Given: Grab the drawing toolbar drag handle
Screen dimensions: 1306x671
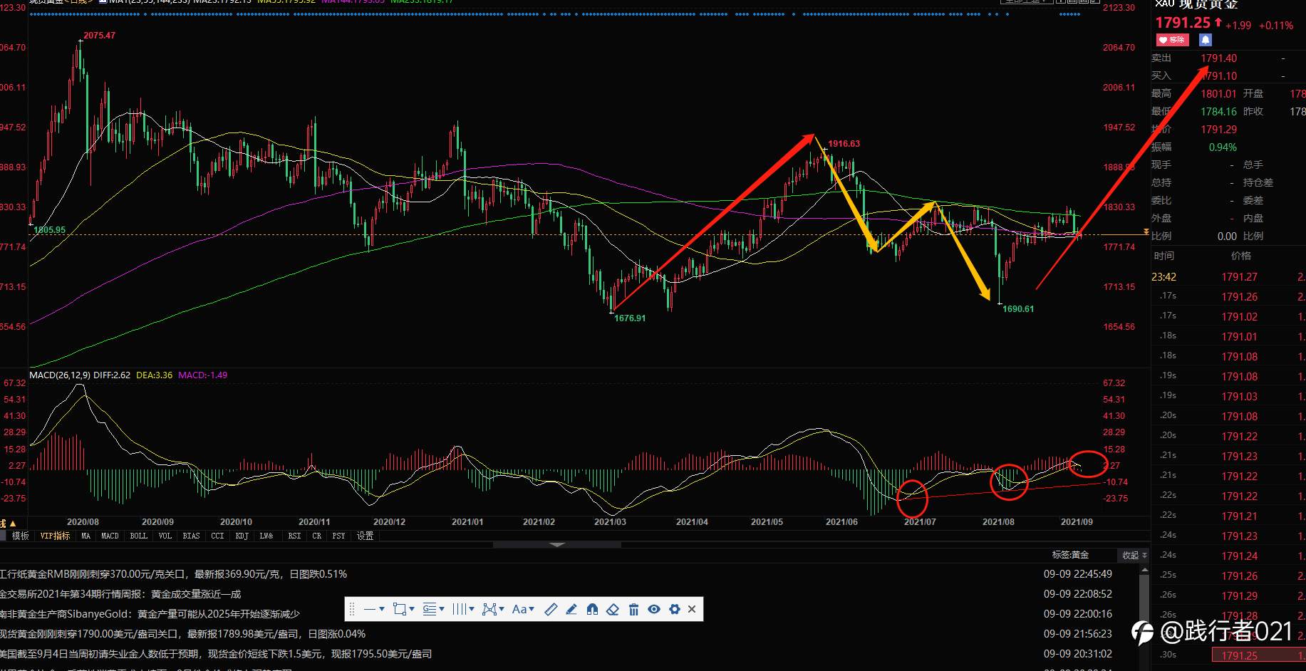Looking at the screenshot, I should click(x=351, y=609).
